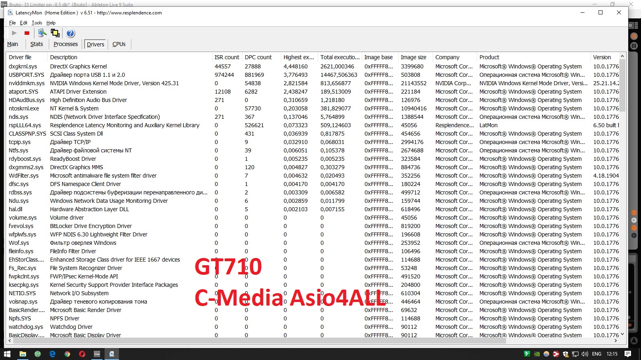Image resolution: width=641 pixels, height=360 pixels.
Task: Open help via the blue question mark
Action: point(71,33)
